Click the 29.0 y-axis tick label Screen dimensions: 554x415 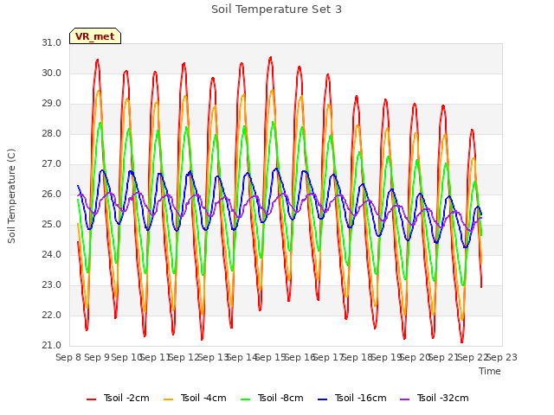(x=52, y=104)
